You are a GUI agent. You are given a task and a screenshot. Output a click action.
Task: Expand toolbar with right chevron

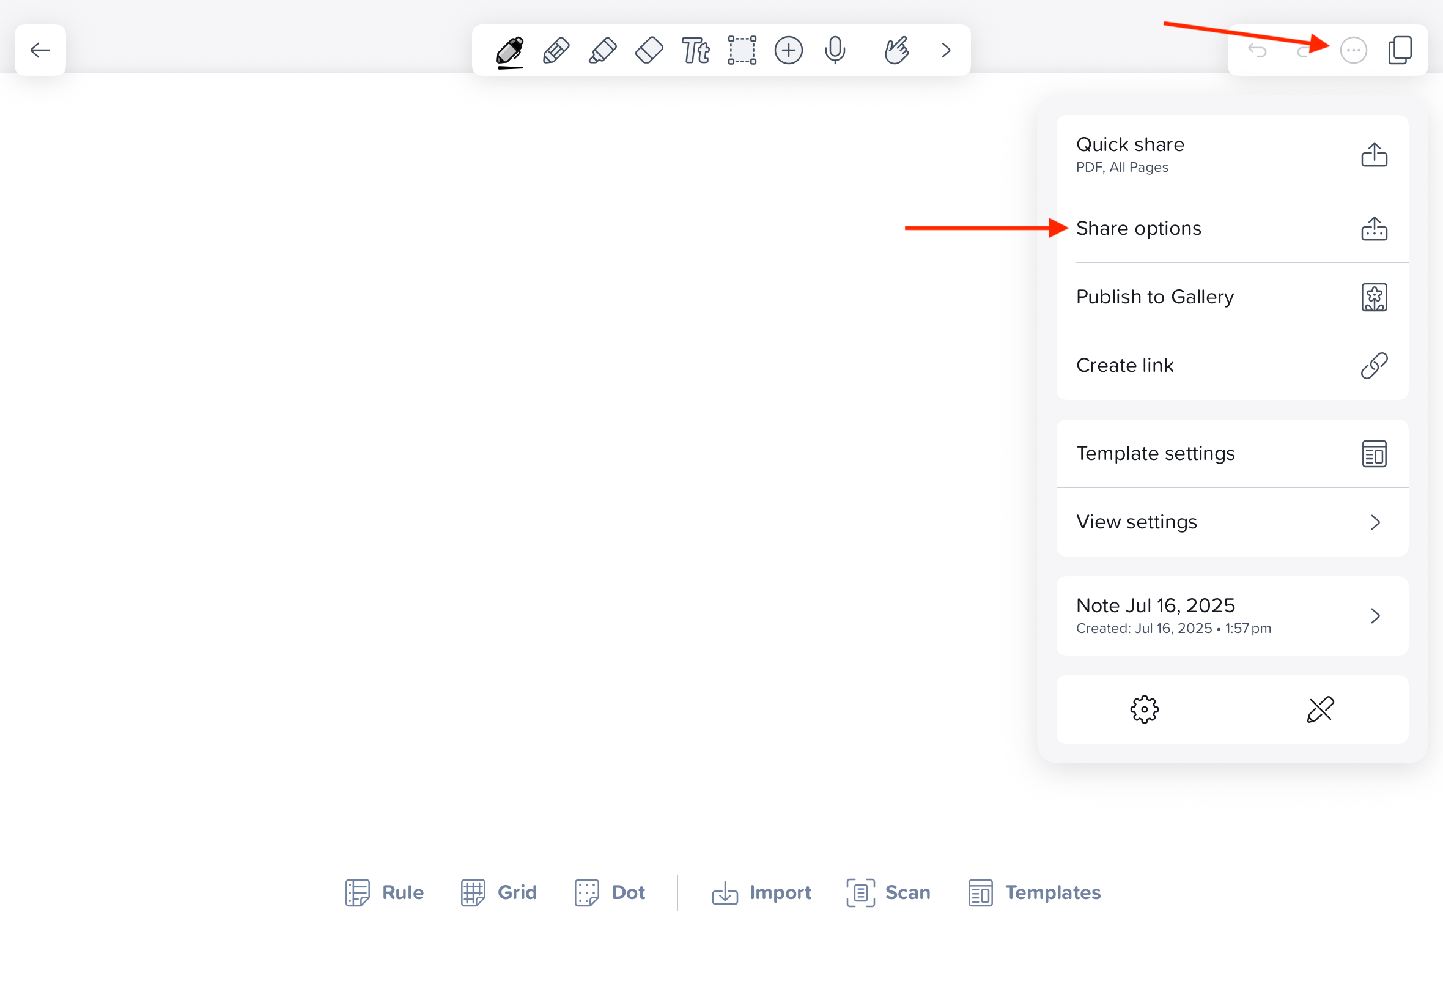pos(945,50)
